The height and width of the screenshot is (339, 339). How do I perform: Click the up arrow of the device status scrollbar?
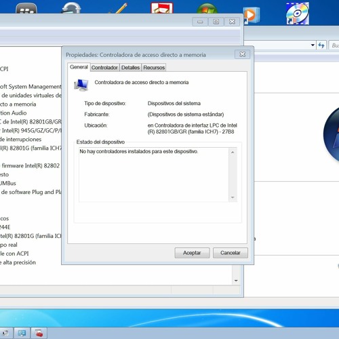coord(233,153)
